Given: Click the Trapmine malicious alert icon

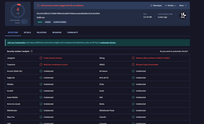Looking at the screenshot, I should 41,65.
